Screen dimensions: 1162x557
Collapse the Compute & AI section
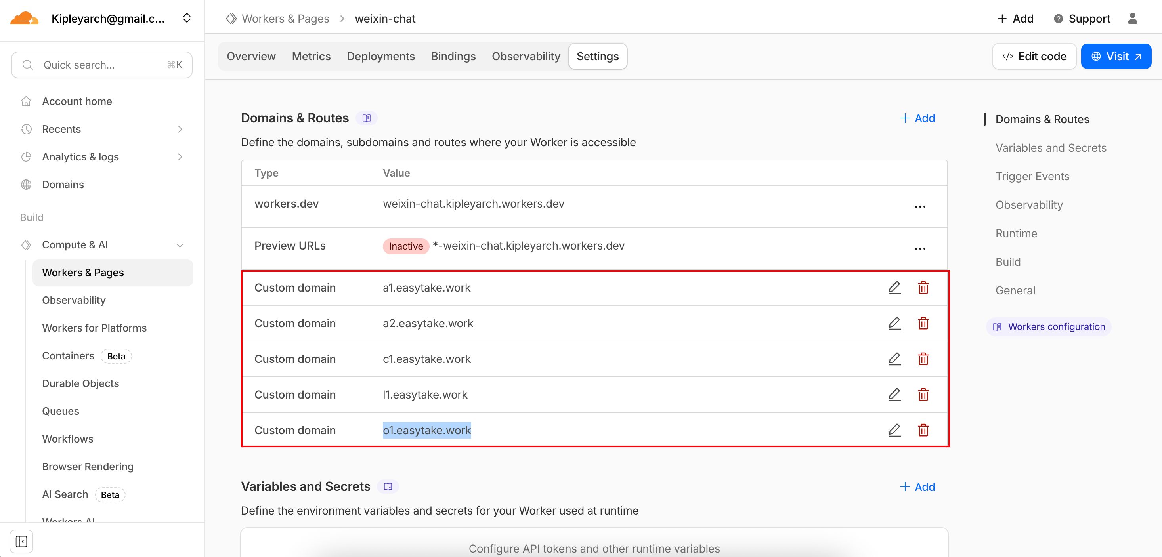pos(180,245)
